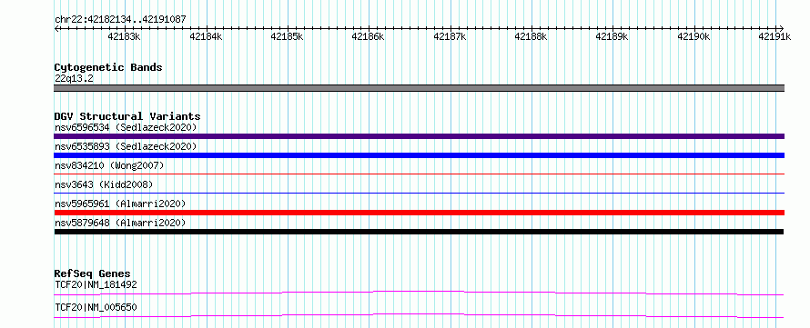The width and height of the screenshot is (810, 328).
Task: Click the thick blue nsv6535893 variant bar
Action: 419,155
